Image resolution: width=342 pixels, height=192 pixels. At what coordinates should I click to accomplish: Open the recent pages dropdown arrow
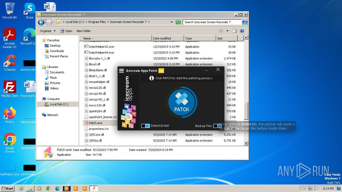click(x=54, y=22)
